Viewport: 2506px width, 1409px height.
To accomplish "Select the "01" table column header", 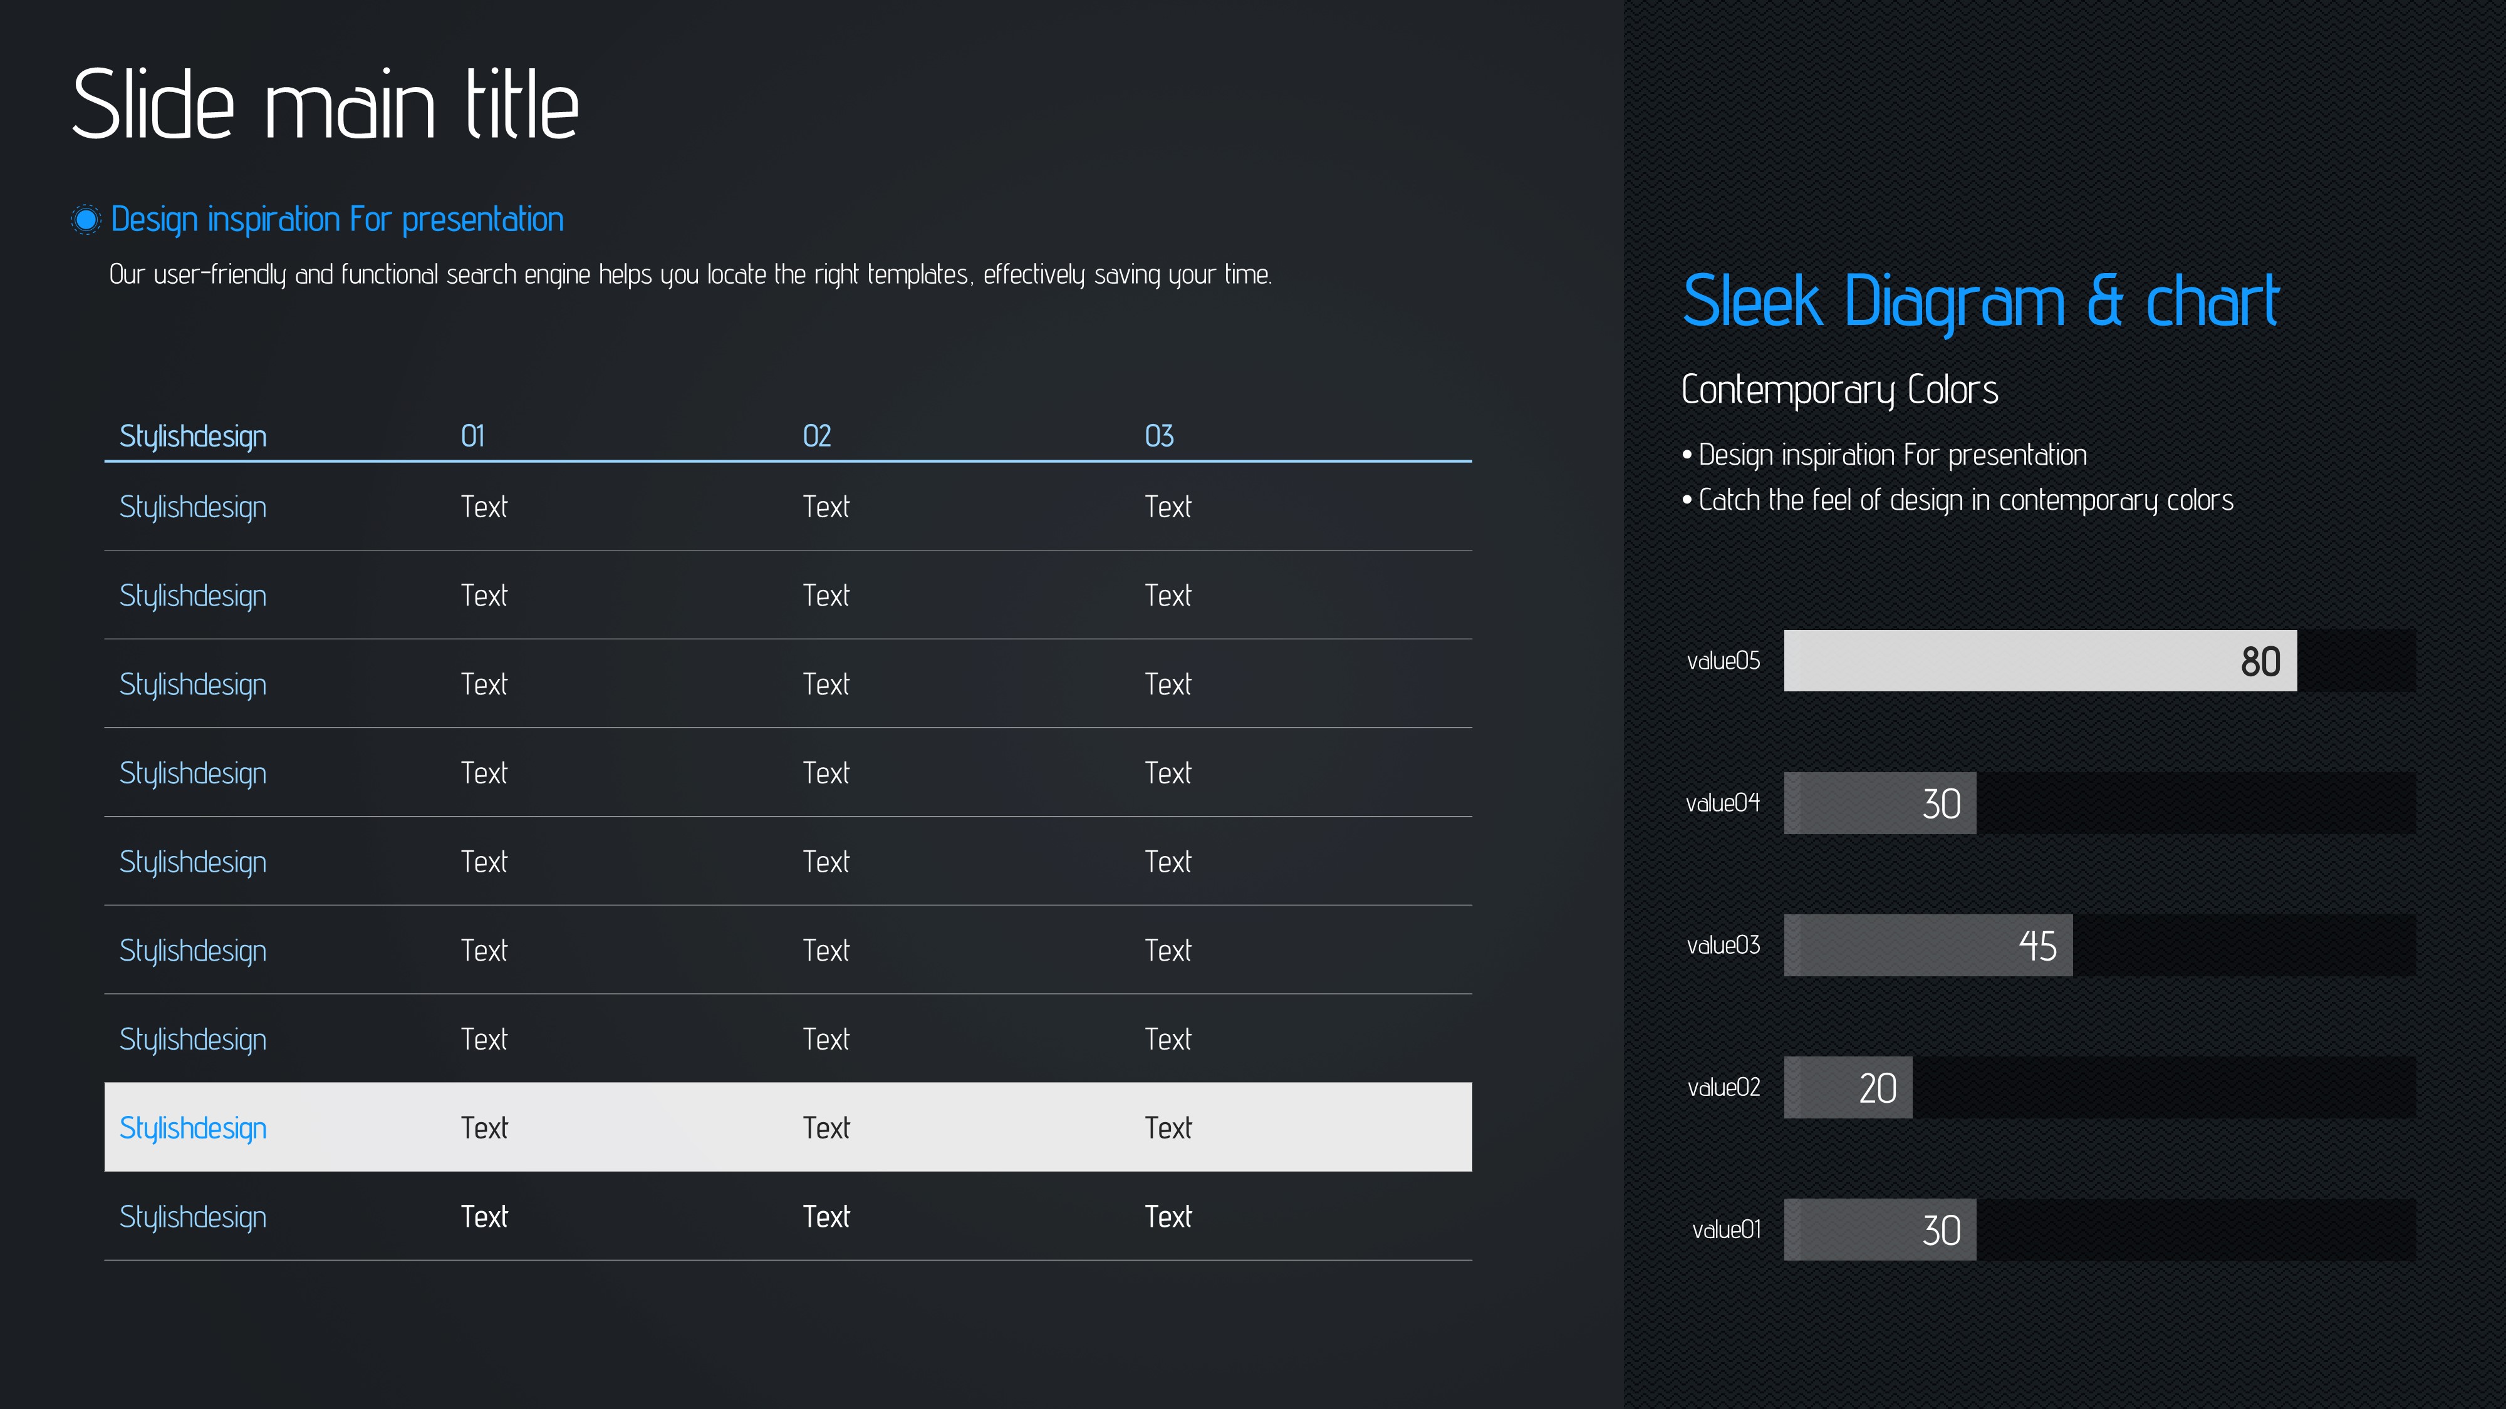I will pos(473,436).
